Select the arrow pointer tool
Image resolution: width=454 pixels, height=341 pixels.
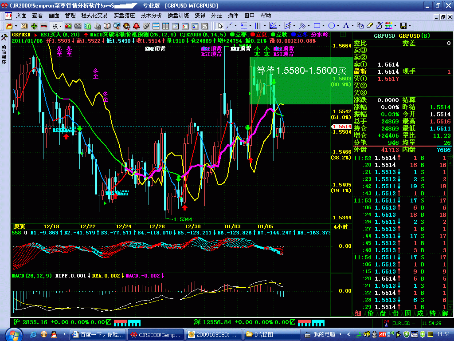(220, 26)
